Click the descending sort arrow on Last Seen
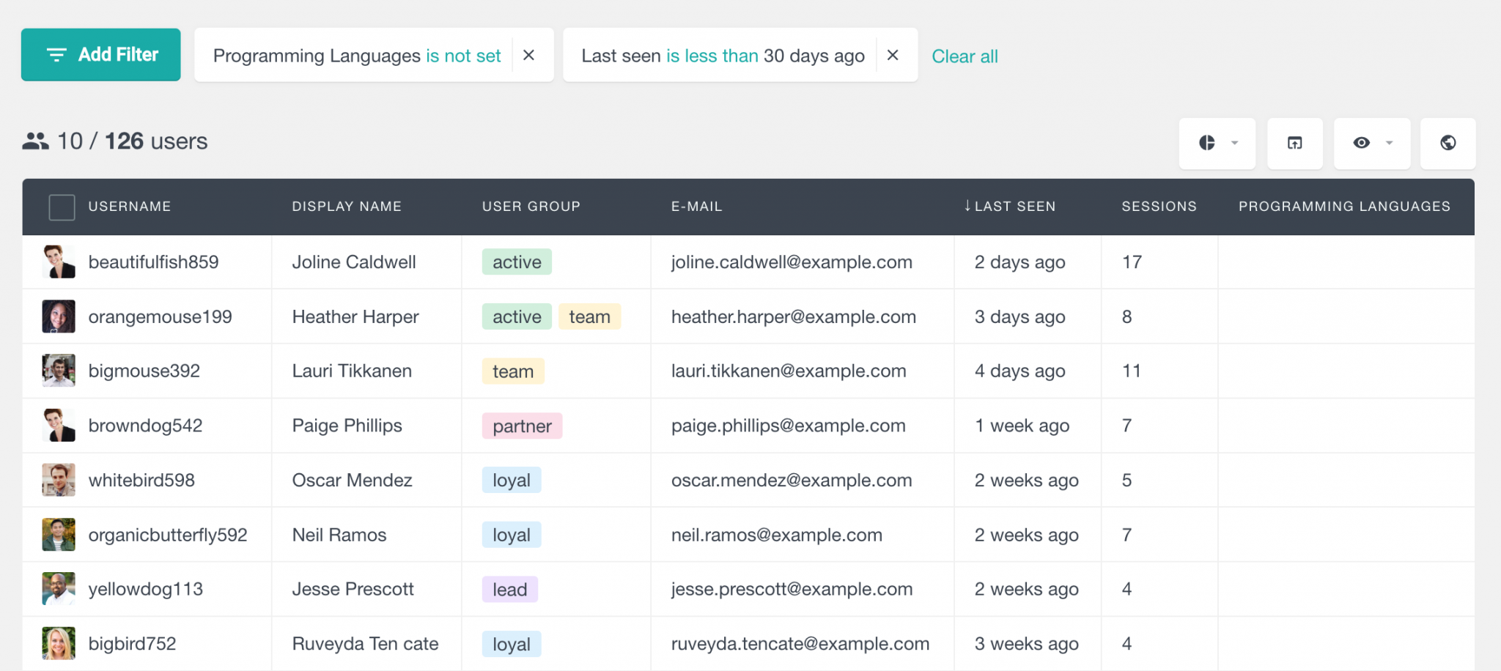The width and height of the screenshot is (1501, 671). pyautogui.click(x=967, y=206)
